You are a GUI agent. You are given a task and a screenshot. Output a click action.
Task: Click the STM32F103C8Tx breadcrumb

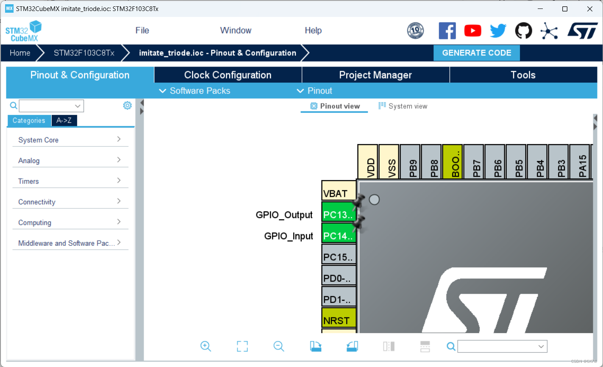coord(84,53)
